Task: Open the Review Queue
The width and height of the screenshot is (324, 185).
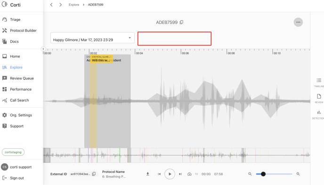Action: click(x=22, y=78)
